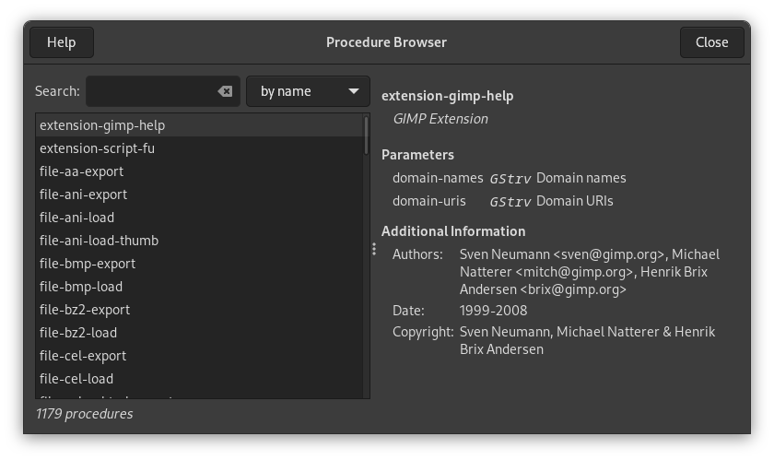Image resolution: width=774 pixels, height=460 pixels.
Task: Click the Close button
Action: pos(711,42)
